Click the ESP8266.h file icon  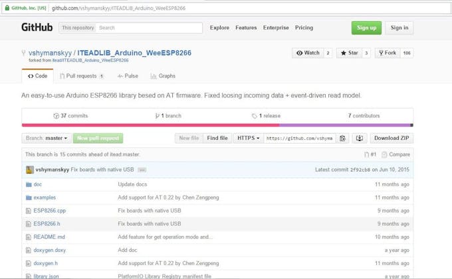(x=28, y=224)
